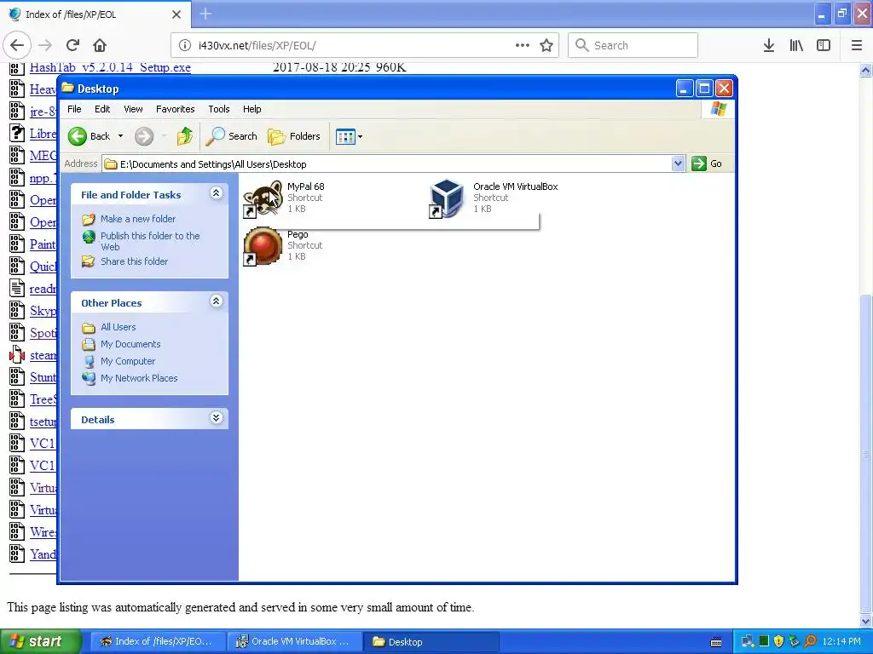Screen dimensions: 873x654
Task: Click Make a new folder
Action: [x=137, y=219]
